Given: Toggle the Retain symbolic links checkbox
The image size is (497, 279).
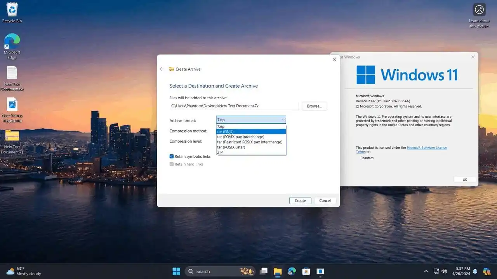Looking at the screenshot, I should point(172,157).
